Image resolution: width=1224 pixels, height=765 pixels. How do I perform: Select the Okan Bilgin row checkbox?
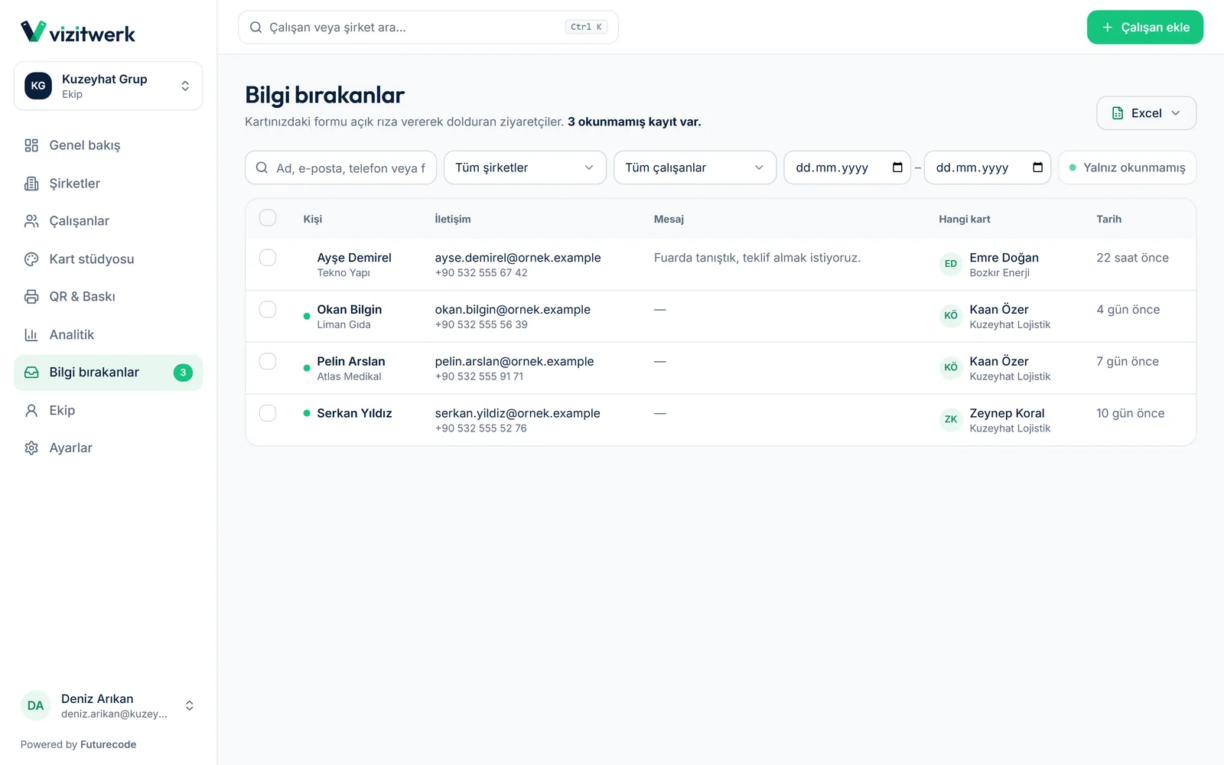[x=268, y=310]
